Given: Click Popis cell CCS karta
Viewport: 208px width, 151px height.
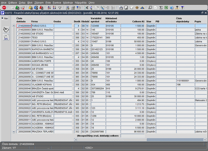Looking at the screenshot, I should tap(201, 88).
